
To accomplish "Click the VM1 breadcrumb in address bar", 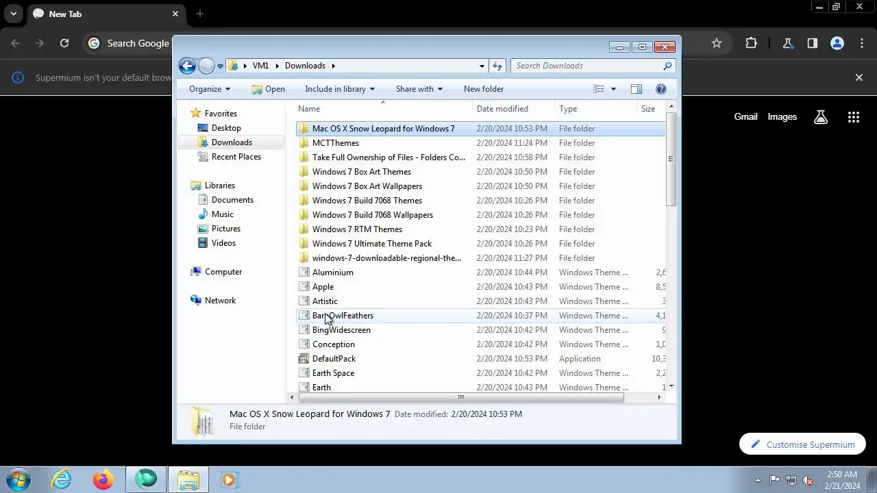I will pyautogui.click(x=260, y=66).
